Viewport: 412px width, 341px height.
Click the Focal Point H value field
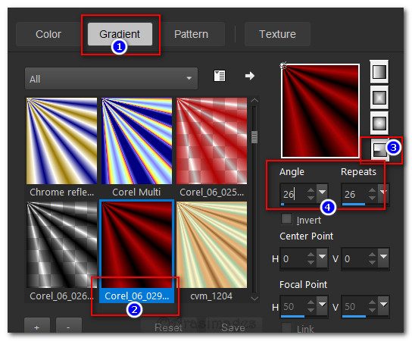coord(292,307)
